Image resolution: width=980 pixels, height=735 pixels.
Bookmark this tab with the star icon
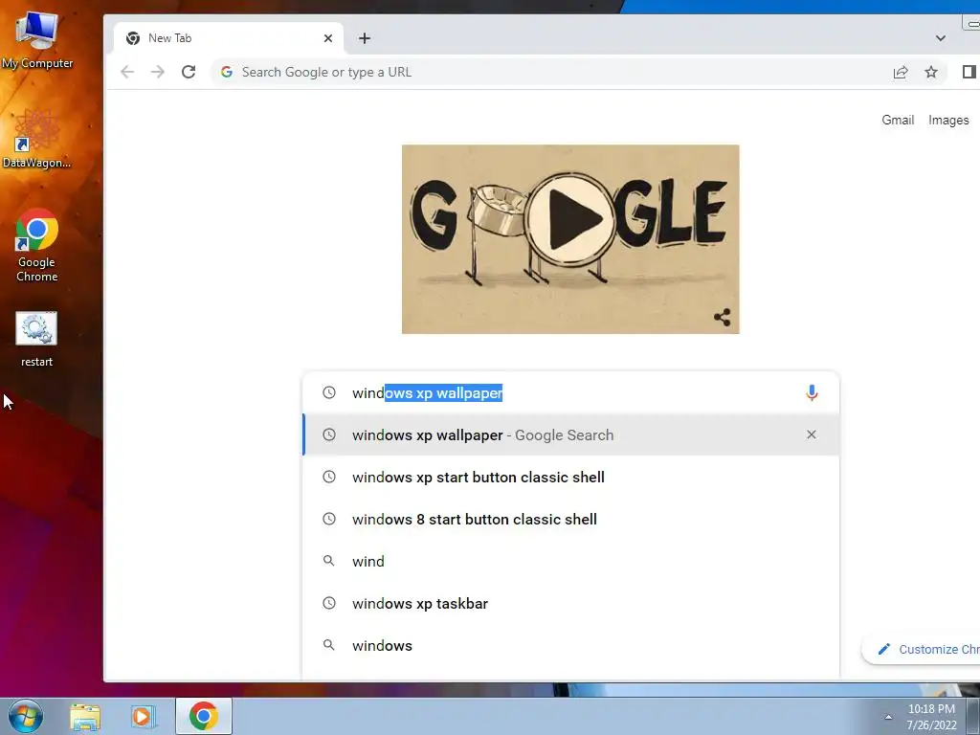[931, 72]
